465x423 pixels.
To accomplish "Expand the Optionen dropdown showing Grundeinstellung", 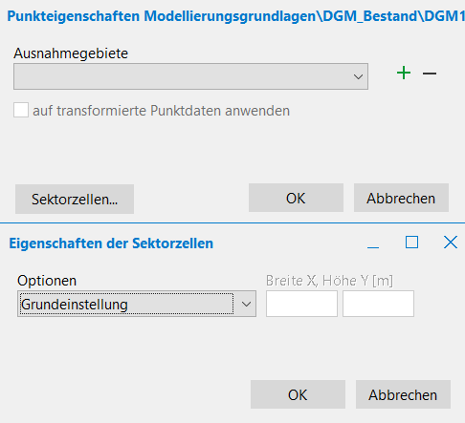I will 137,304.
